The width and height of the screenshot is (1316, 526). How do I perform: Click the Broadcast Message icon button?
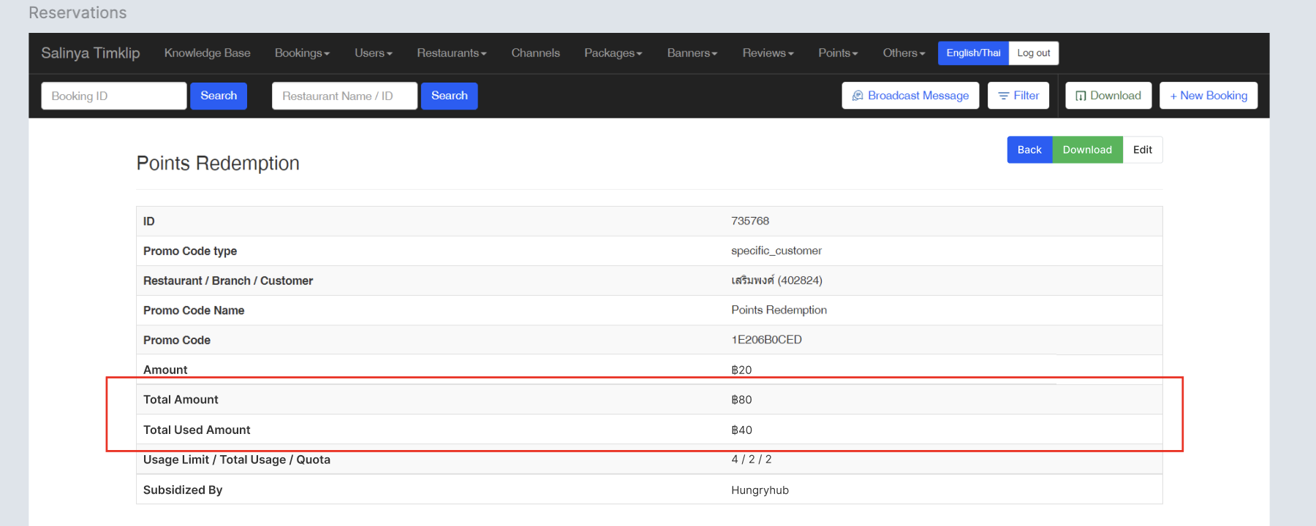tap(910, 96)
